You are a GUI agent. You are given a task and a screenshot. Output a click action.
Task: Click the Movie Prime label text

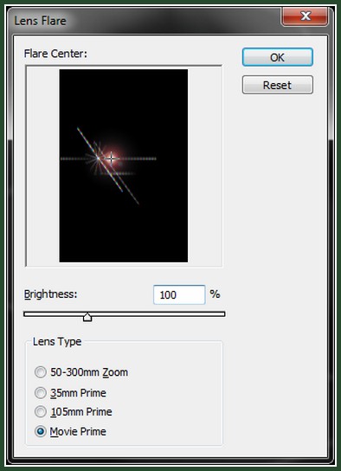[78, 431]
